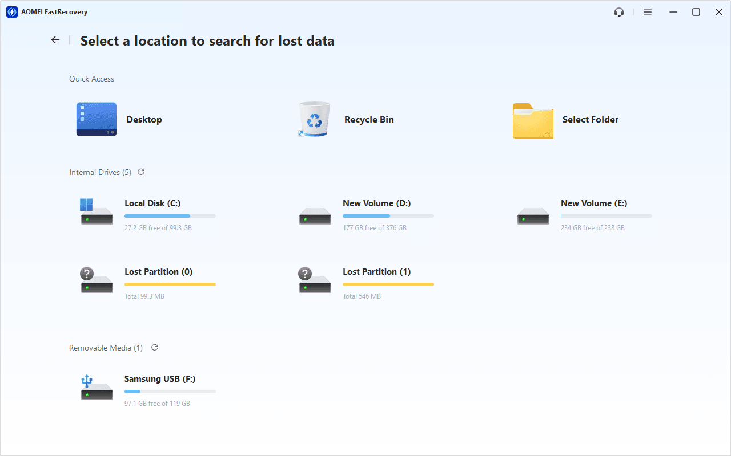Pick the New Volume (D:) drive
Image resolution: width=731 pixels, height=456 pixels.
315,215
